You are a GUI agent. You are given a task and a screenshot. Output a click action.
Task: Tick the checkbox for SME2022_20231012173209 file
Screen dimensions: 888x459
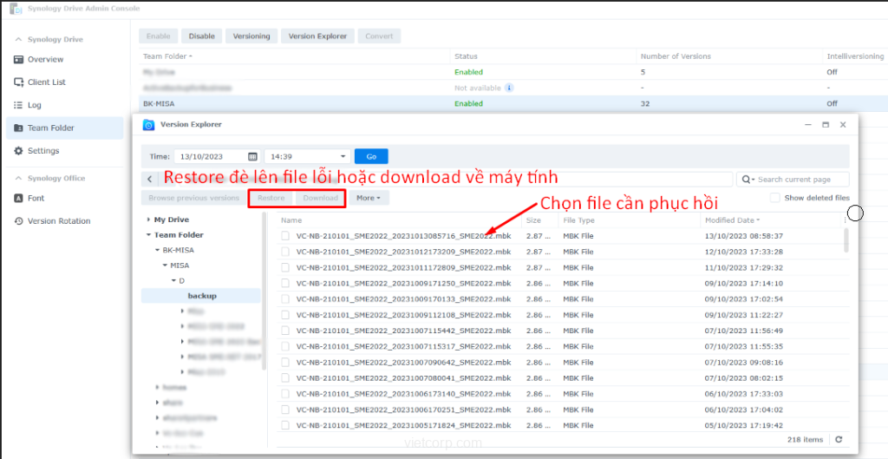tap(284, 252)
